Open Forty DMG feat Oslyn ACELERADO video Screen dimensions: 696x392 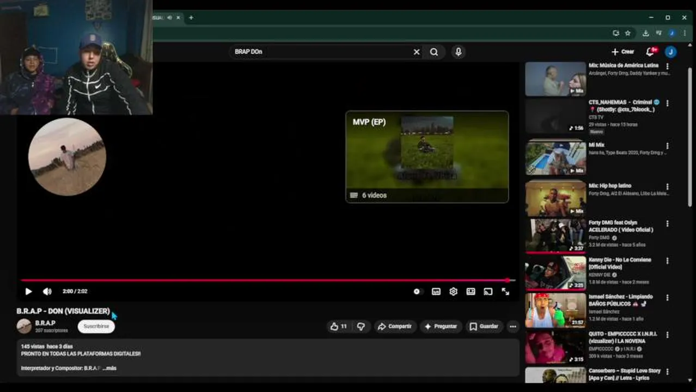pos(621,226)
